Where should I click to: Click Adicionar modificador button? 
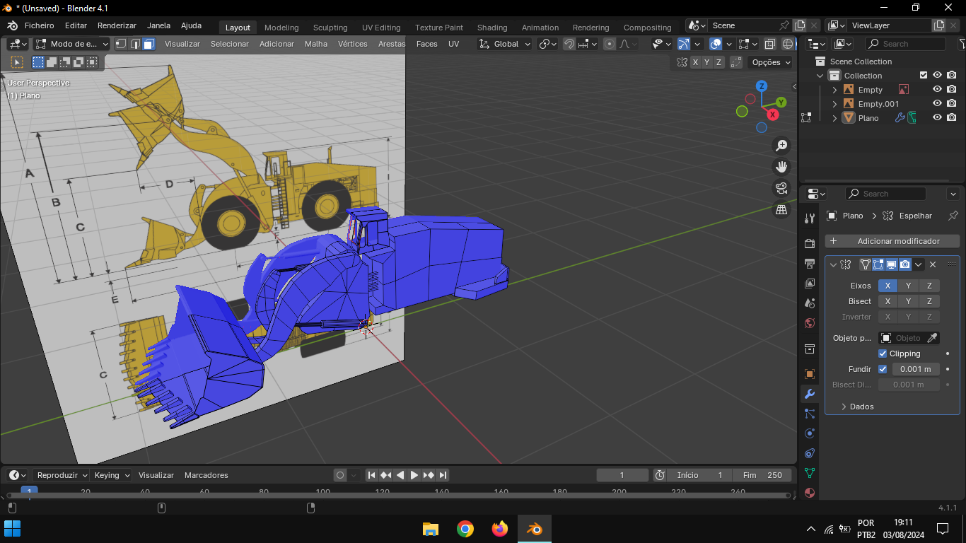click(x=892, y=241)
